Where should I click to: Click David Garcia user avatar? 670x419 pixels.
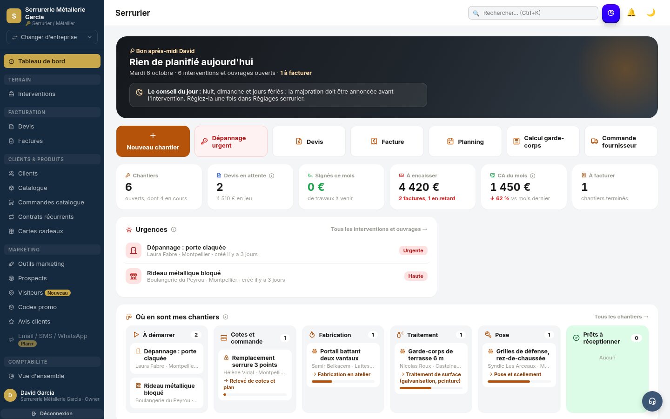point(10,395)
